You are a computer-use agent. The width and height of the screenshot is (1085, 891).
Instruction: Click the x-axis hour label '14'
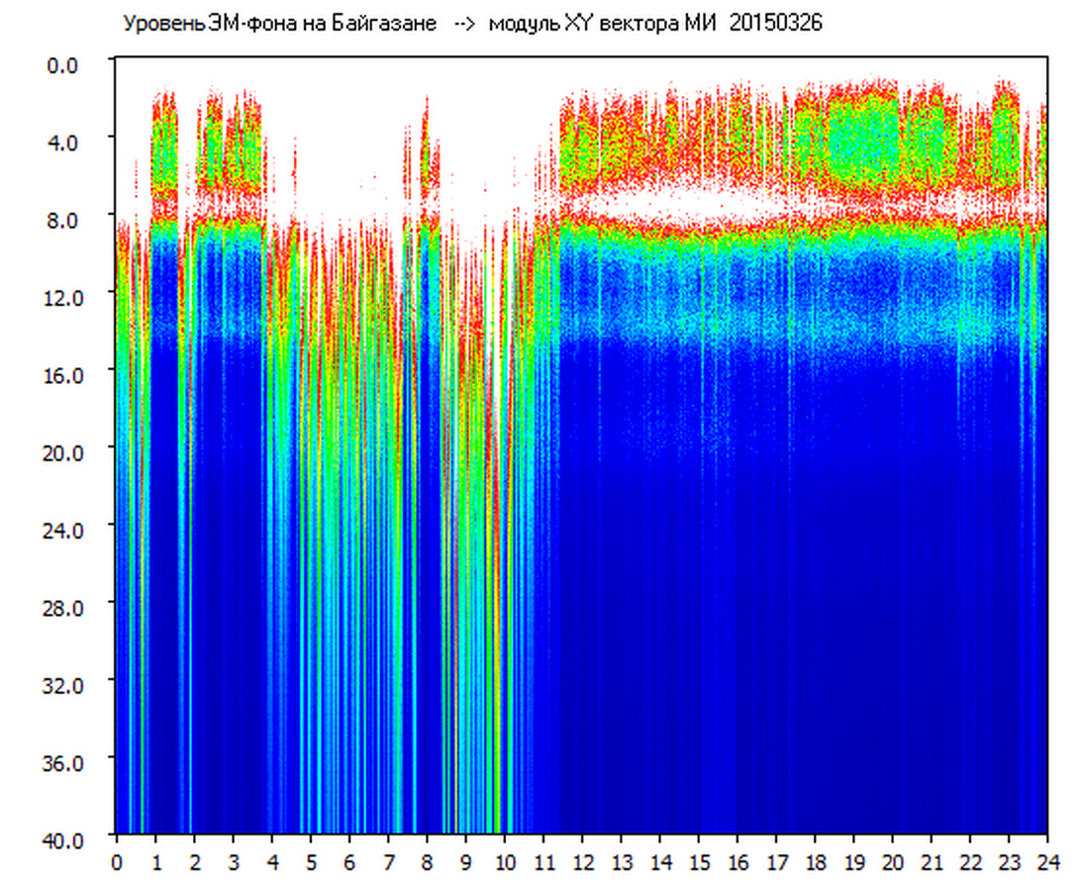coord(661,862)
